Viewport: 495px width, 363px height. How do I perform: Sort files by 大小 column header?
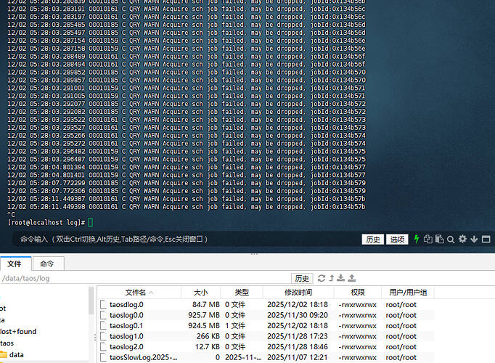pos(200,292)
